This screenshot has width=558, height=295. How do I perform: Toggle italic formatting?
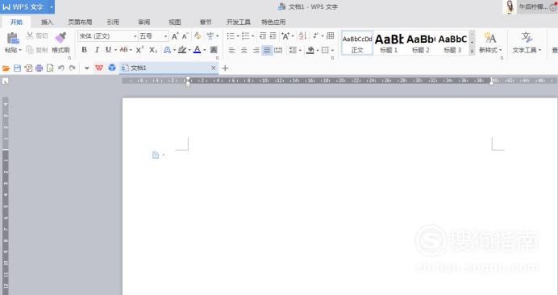click(x=97, y=50)
